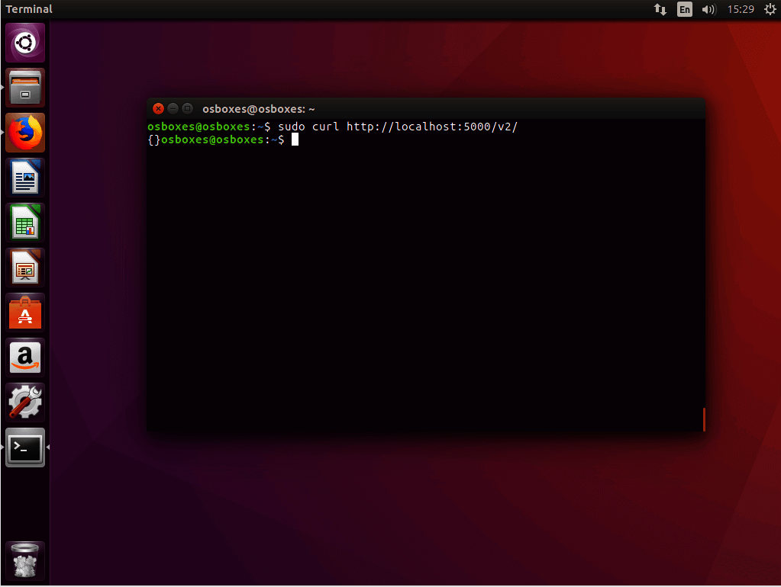Open the sound volume indicator menu
This screenshot has height=587, width=781.
click(x=708, y=10)
